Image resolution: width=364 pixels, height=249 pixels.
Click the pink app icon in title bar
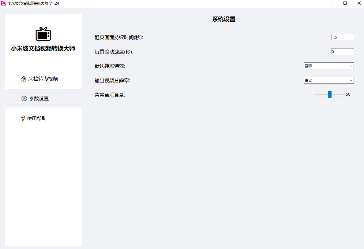point(4,3)
